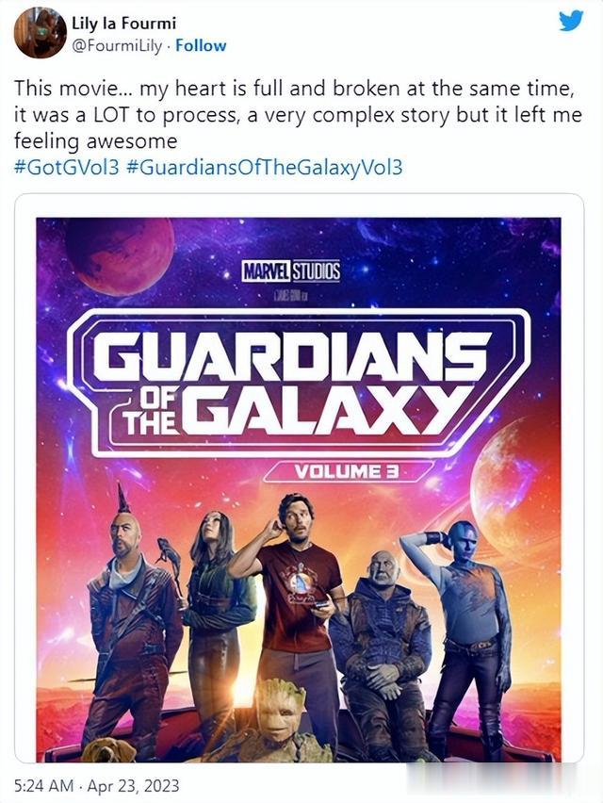The image size is (603, 803).
Task: Open Lily la Fourmi's profile avatar
Action: [x=40, y=33]
